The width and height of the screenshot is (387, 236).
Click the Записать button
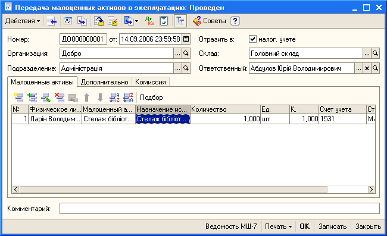click(332, 226)
